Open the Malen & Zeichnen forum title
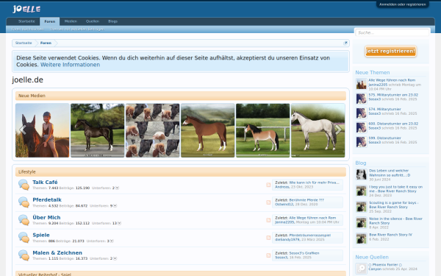The height and width of the screenshot is (276, 441). point(57,252)
